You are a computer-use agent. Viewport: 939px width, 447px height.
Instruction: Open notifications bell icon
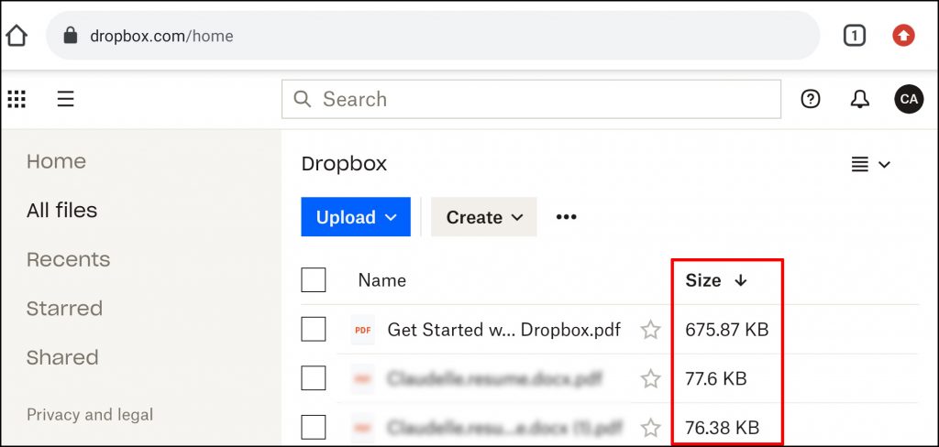coord(860,99)
